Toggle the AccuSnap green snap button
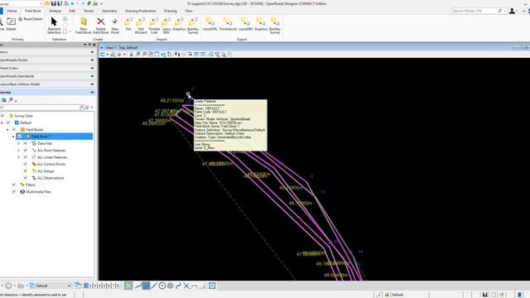This screenshot has height=298, width=530. [128, 286]
